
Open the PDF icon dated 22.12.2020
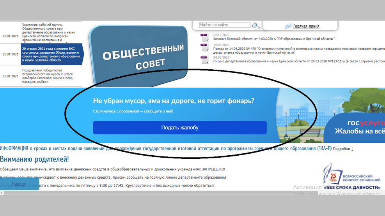[x=204, y=37]
